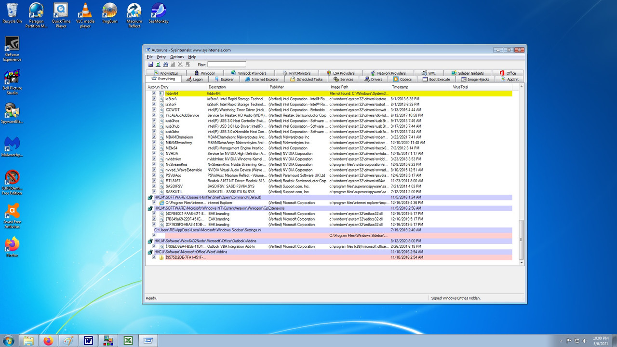The width and height of the screenshot is (617, 347).
Task: Click the Filter text input field
Action: pos(227,64)
